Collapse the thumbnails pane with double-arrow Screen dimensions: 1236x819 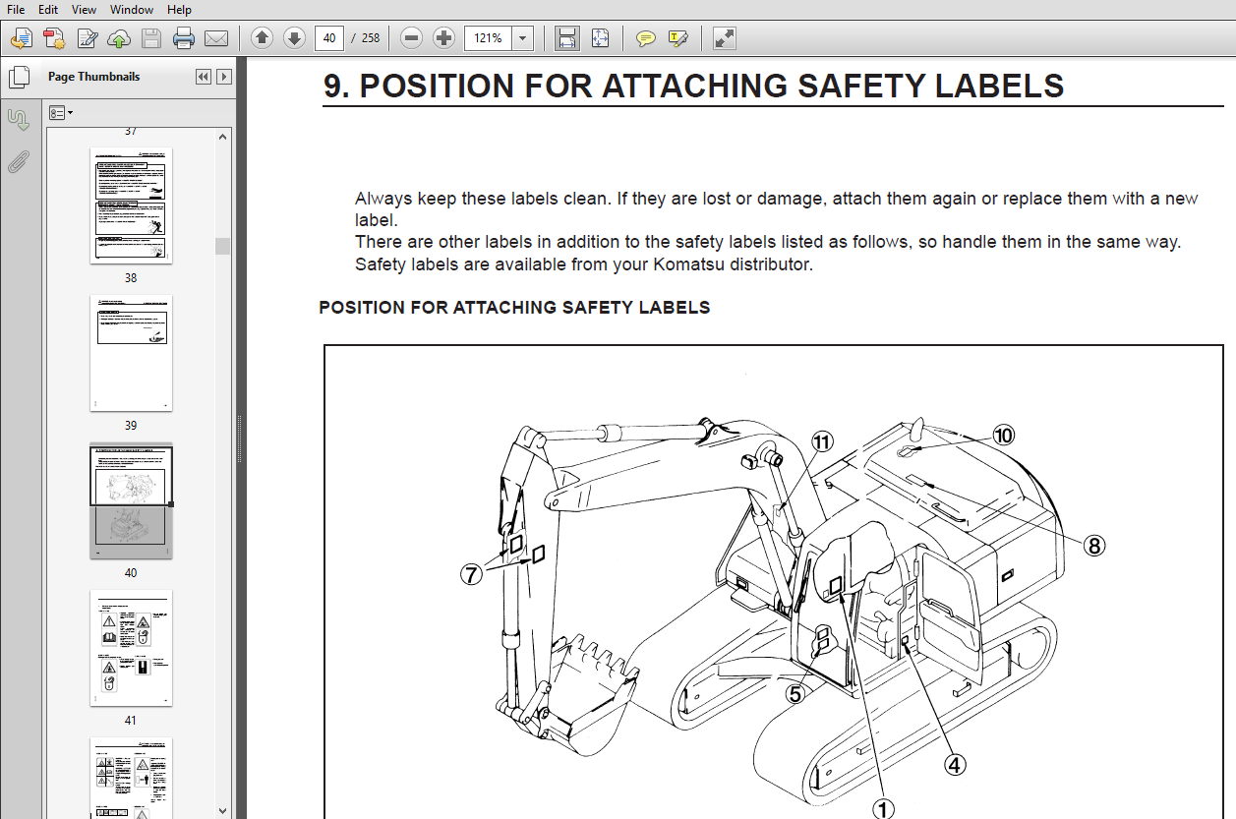204,77
